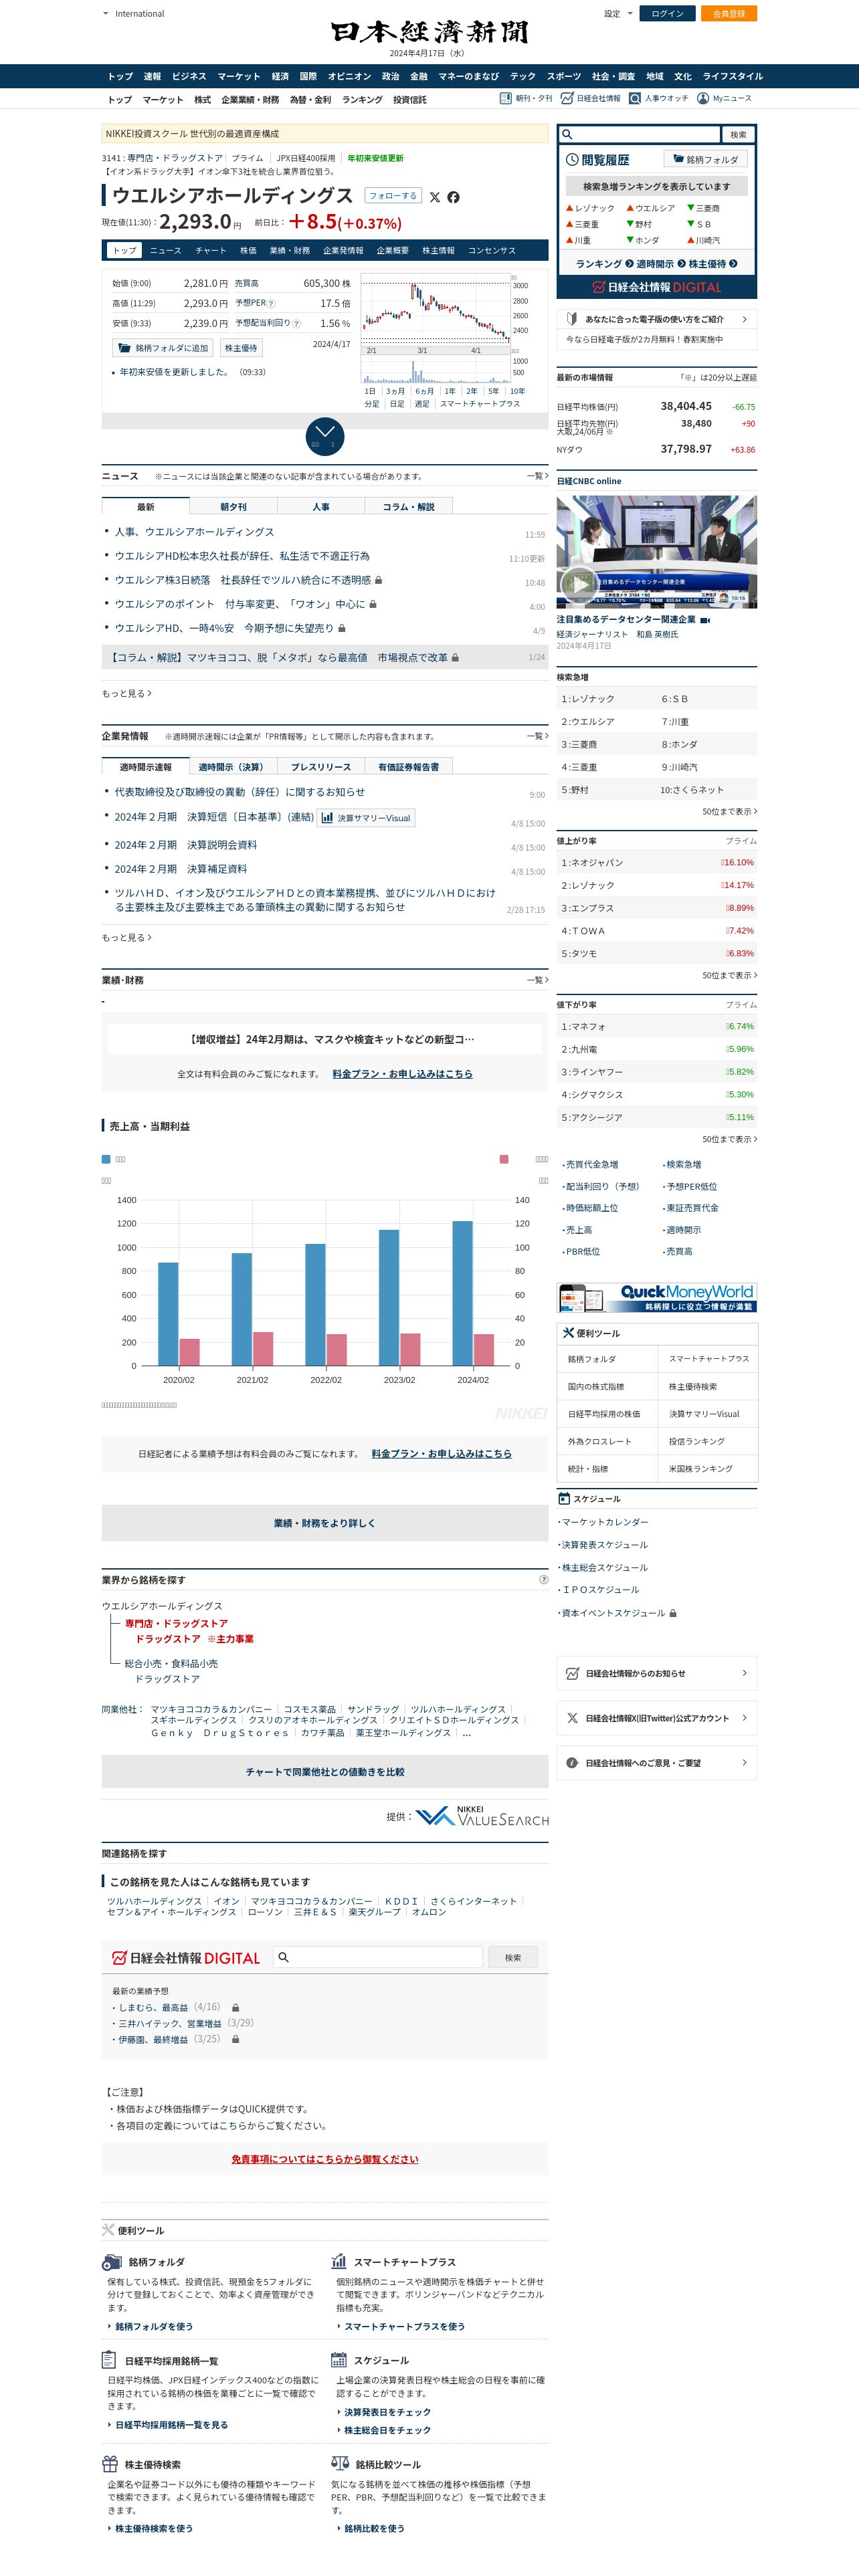Open 日経会社情報 icon link in header

click(591, 99)
